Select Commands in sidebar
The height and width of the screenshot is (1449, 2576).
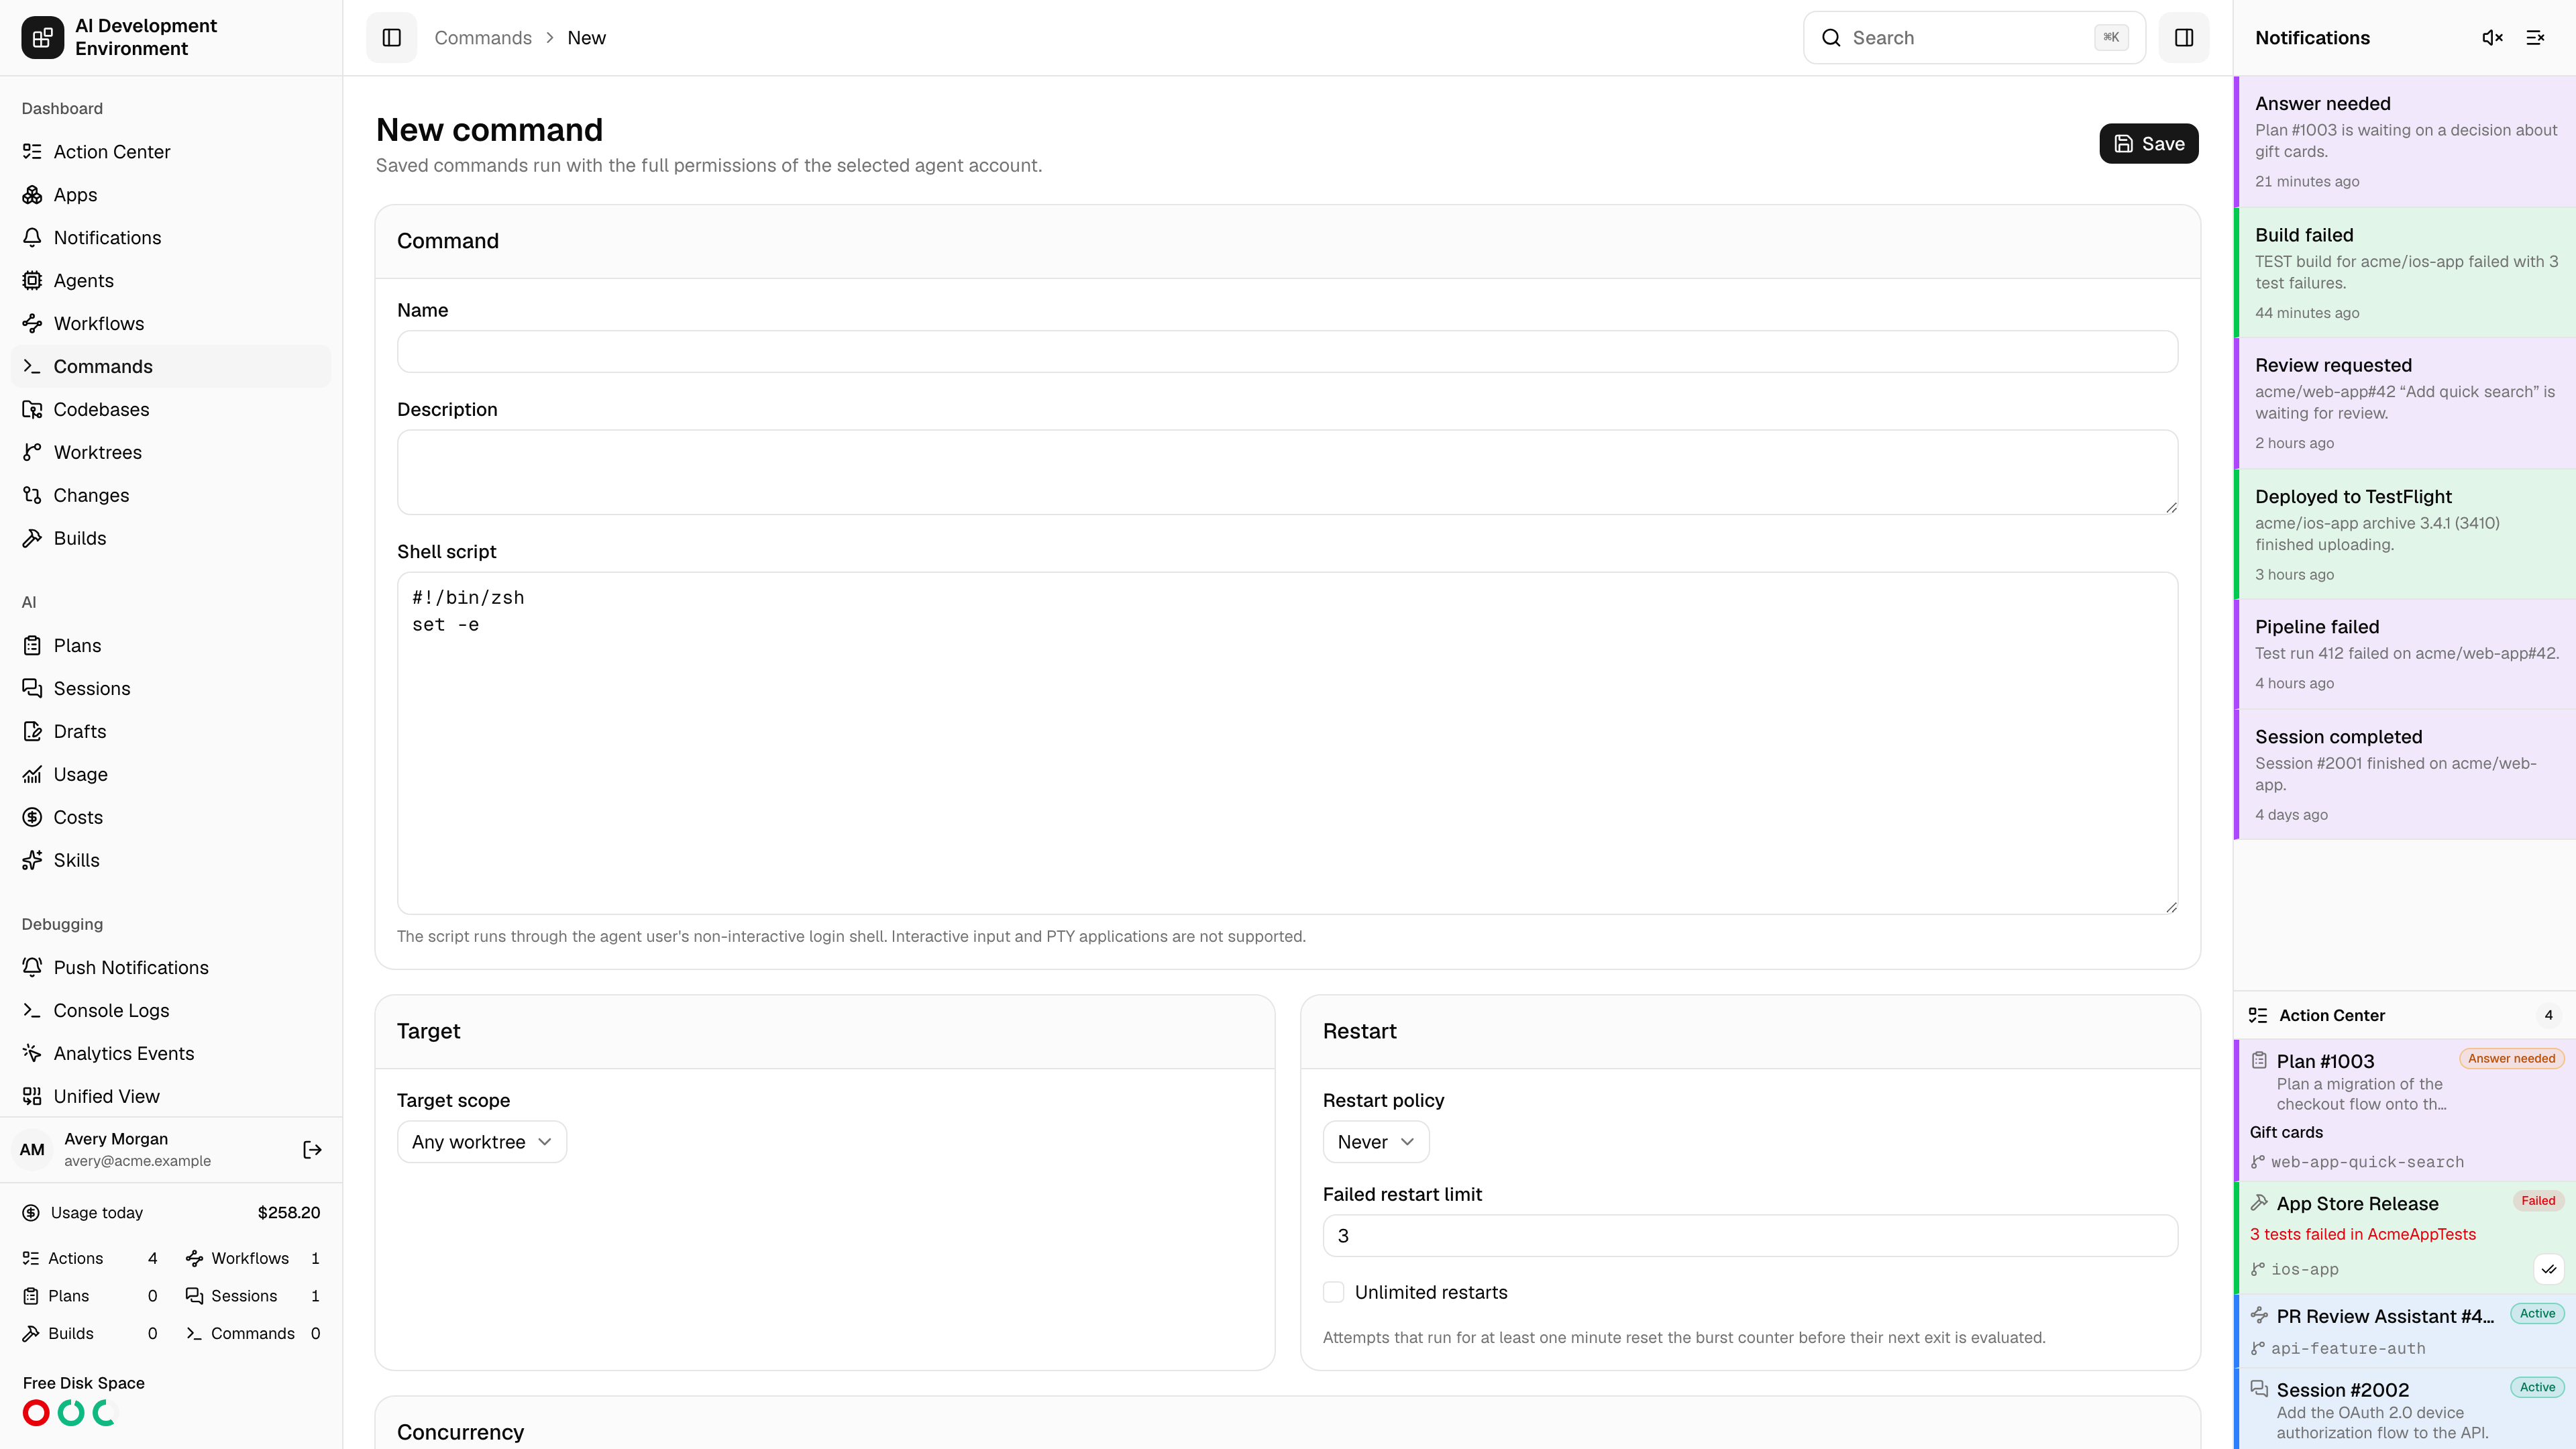(171, 367)
